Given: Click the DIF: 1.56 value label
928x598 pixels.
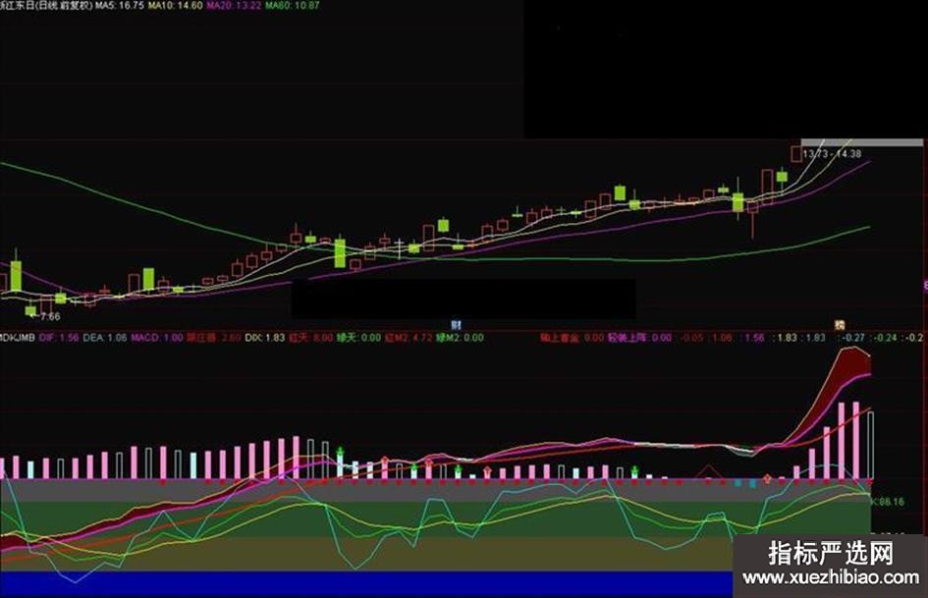Looking at the screenshot, I should click(59, 338).
